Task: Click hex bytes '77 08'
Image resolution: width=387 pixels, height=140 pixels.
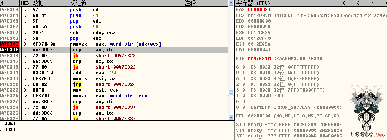Action: click(x=40, y=67)
